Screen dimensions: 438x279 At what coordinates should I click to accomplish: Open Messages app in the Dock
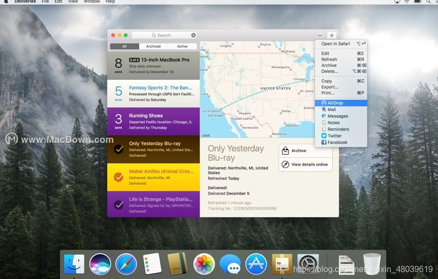(x=230, y=264)
